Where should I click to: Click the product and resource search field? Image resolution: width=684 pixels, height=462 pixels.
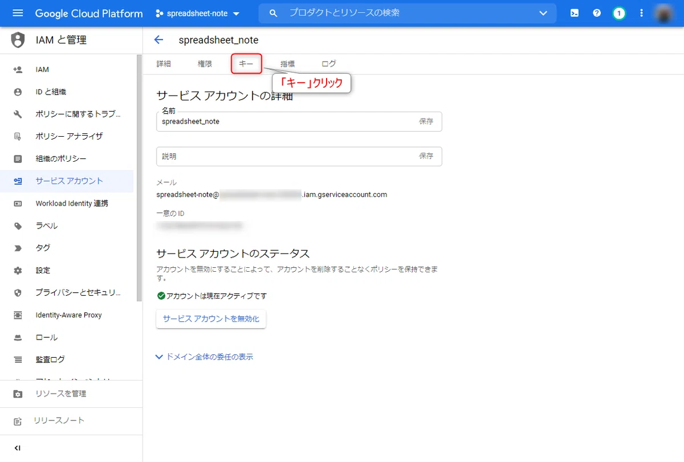coord(408,13)
